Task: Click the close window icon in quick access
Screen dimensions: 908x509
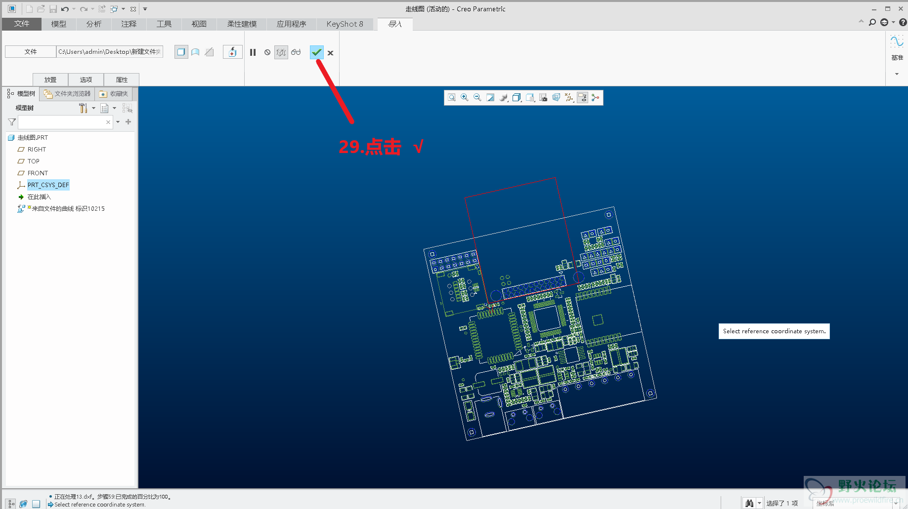Action: (x=133, y=9)
